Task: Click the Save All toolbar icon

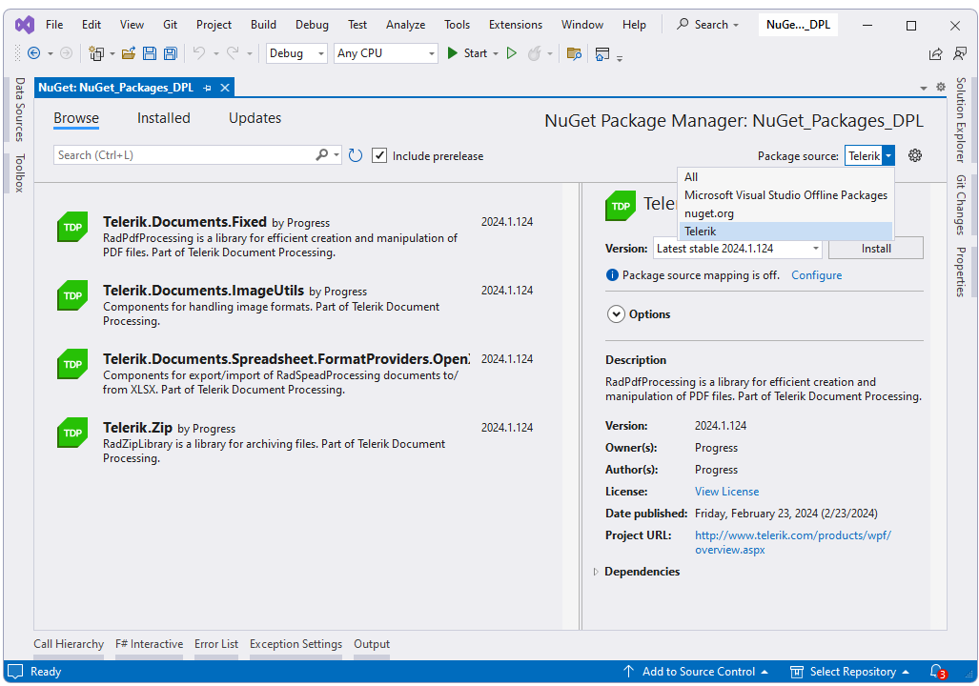Action: click(171, 53)
